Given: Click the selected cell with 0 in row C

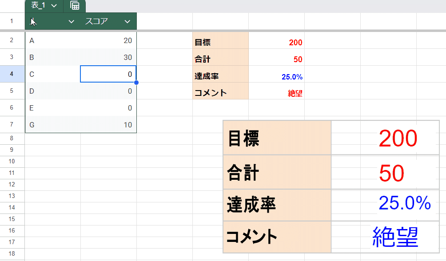Looking at the screenshot, I should coord(108,74).
